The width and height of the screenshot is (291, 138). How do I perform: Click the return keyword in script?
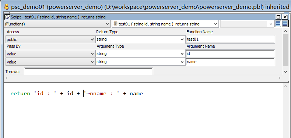(20, 93)
